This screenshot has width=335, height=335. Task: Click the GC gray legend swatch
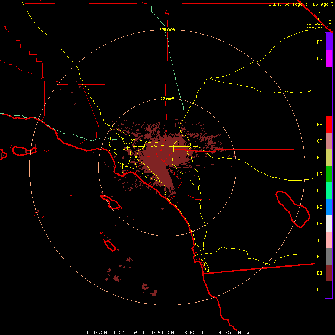(x=329, y=256)
